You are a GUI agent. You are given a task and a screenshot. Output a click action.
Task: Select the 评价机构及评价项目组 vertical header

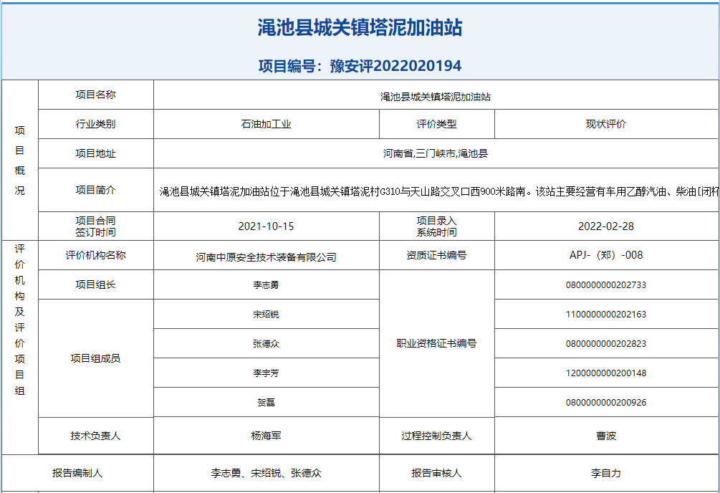coord(20,320)
